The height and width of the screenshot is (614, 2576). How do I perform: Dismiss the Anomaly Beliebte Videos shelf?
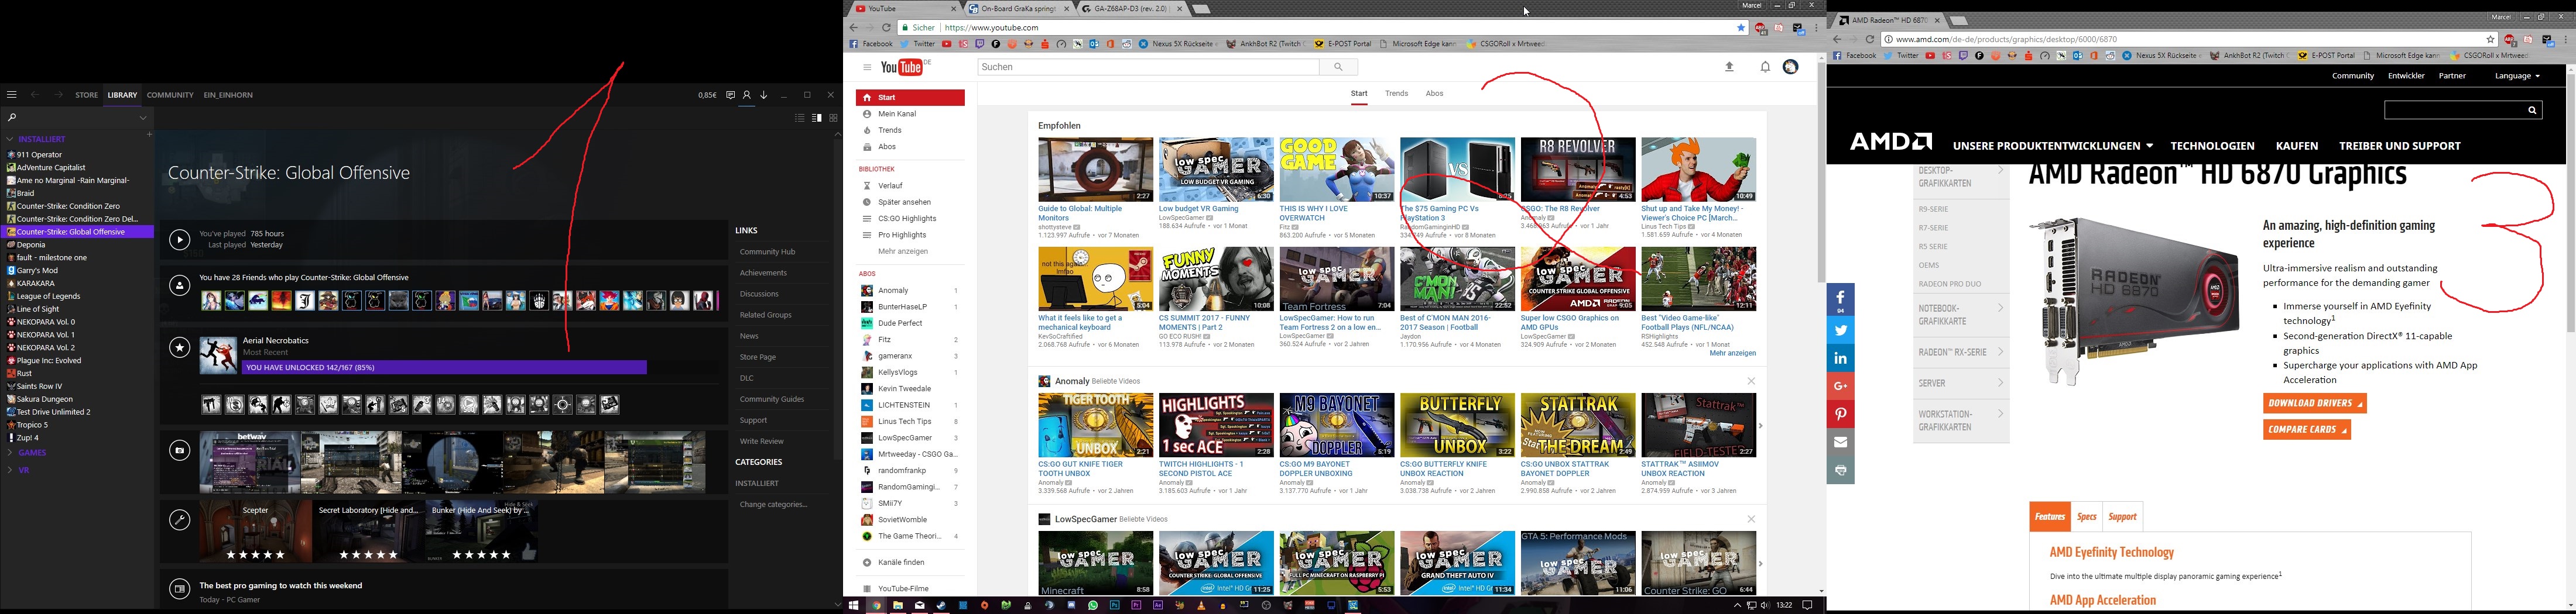pyautogui.click(x=1751, y=381)
